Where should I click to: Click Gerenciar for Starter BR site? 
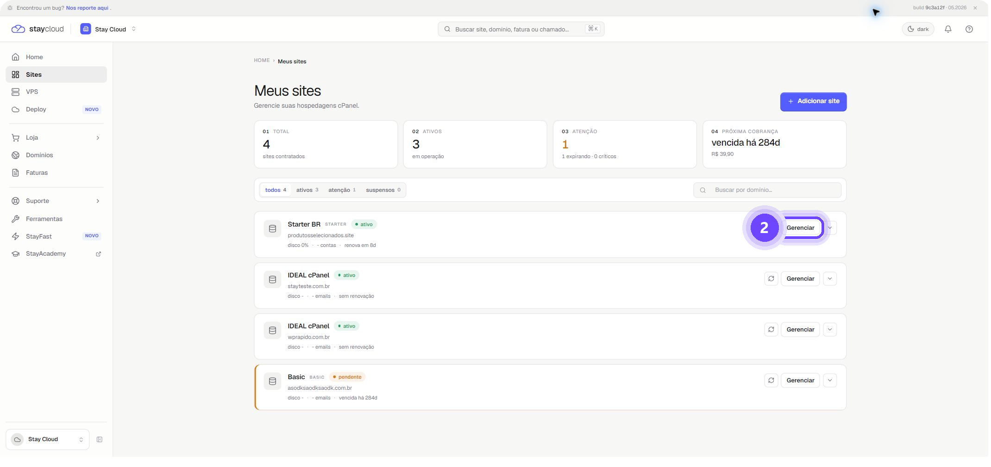pos(800,227)
